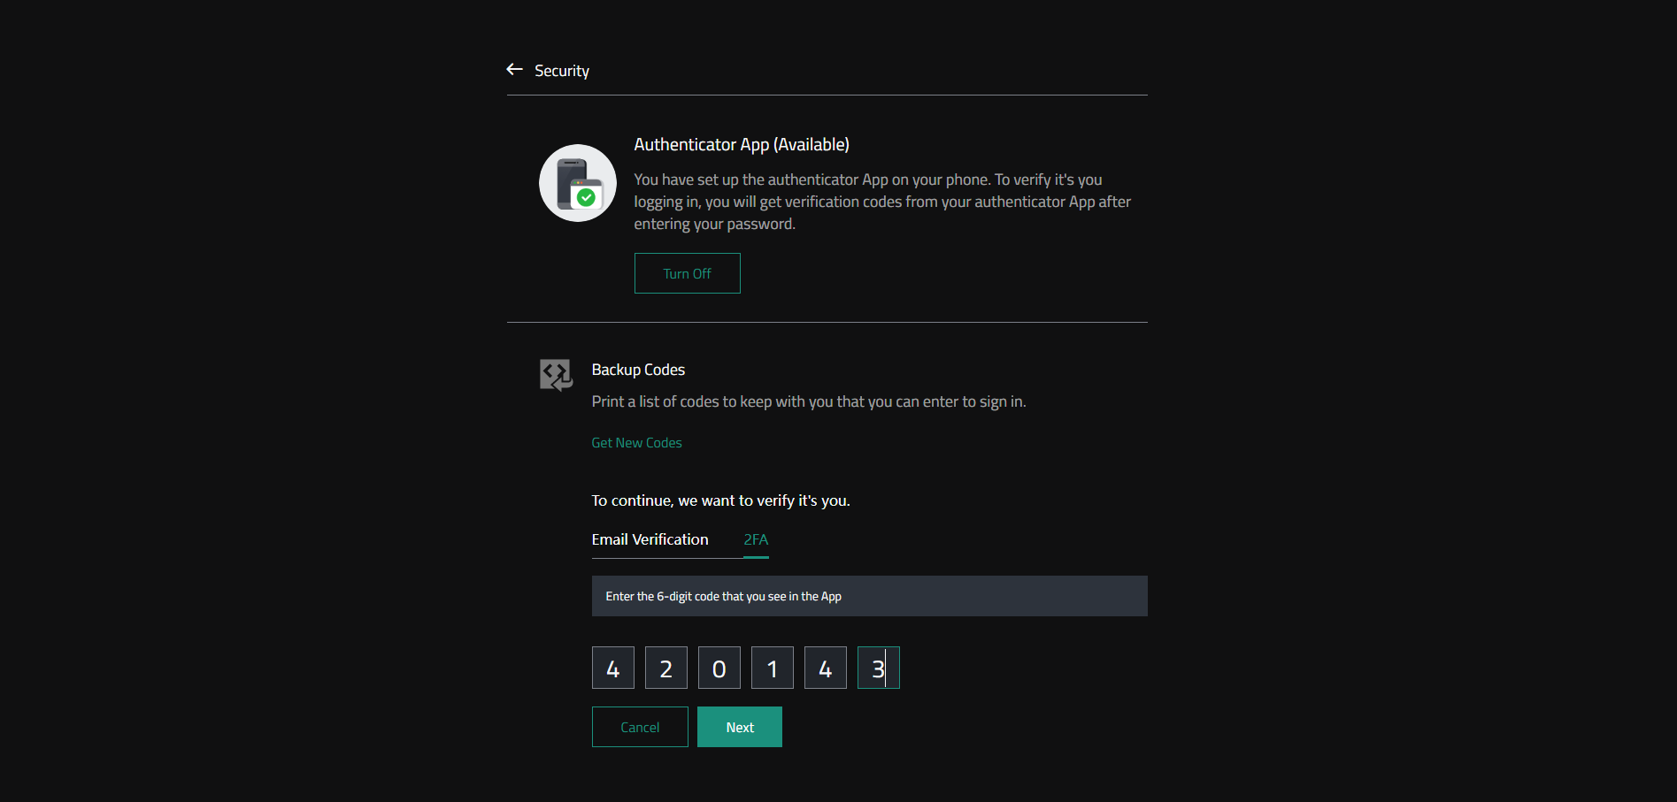Click the Authenticator App (Available) heading
The width and height of the screenshot is (1677, 802).
742,144
